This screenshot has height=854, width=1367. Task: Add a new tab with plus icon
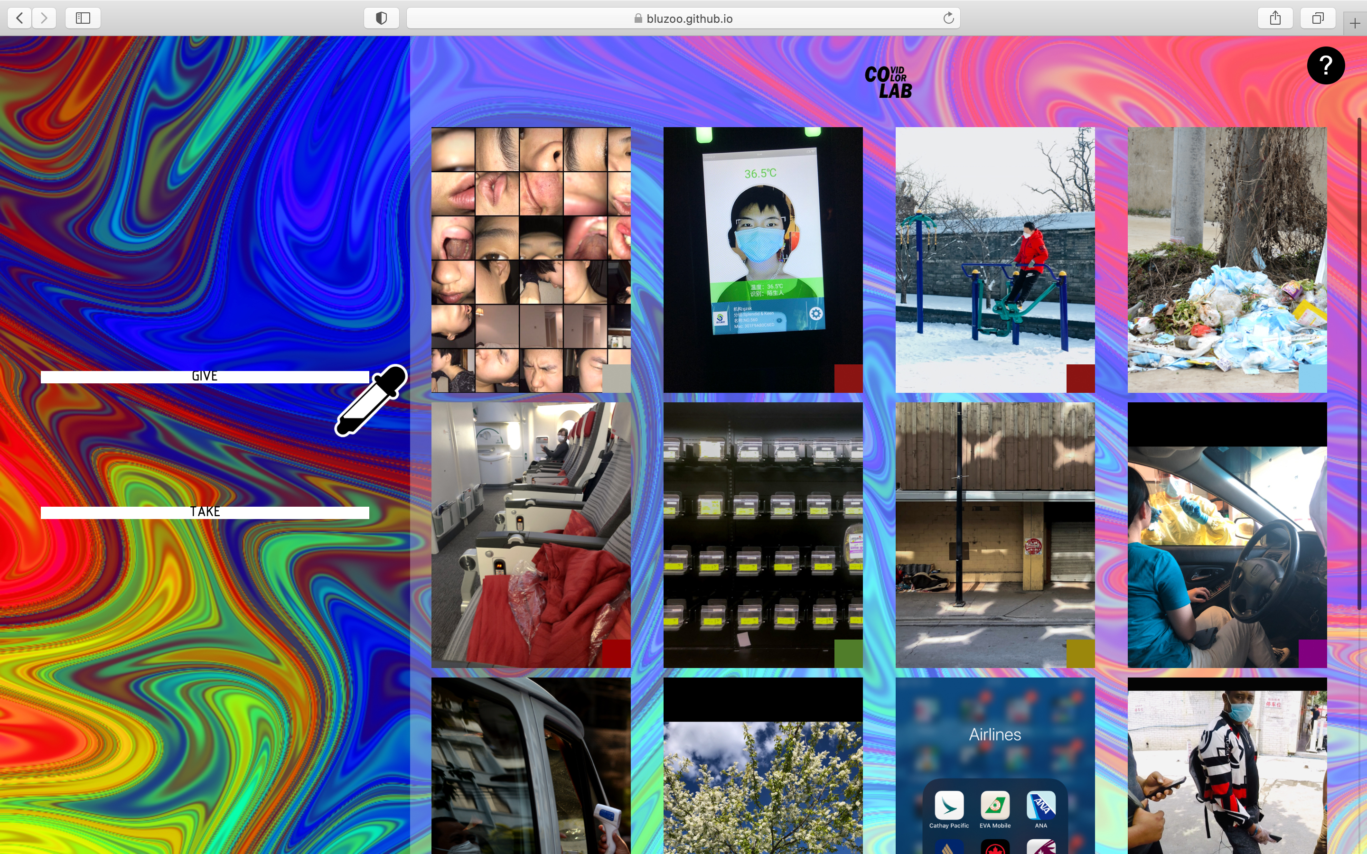tap(1355, 23)
